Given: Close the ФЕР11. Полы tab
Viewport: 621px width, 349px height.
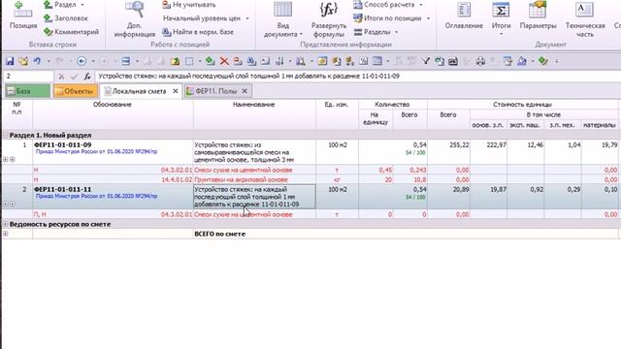Looking at the screenshot, I should [245, 91].
